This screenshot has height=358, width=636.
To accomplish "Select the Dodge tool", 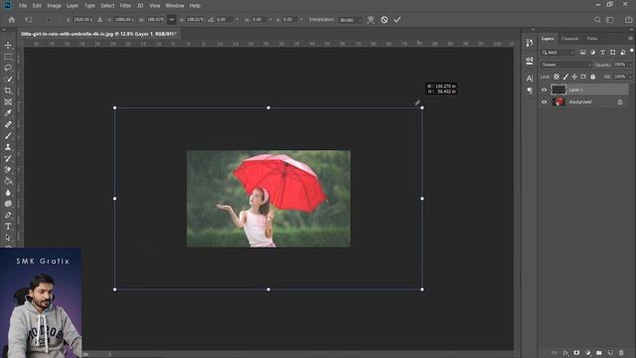I will [x=8, y=204].
